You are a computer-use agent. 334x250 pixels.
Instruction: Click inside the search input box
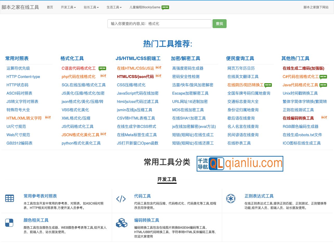159,24
